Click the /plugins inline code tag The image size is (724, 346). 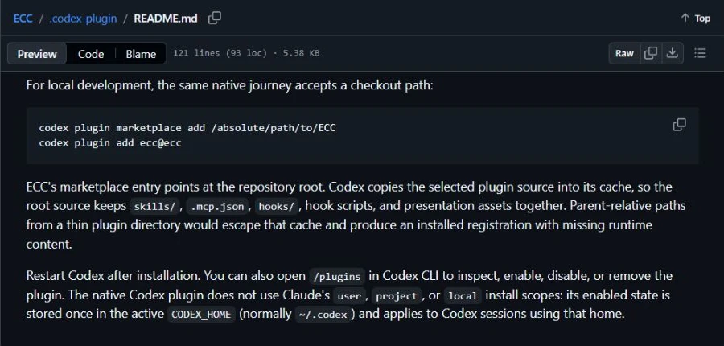tap(337, 277)
